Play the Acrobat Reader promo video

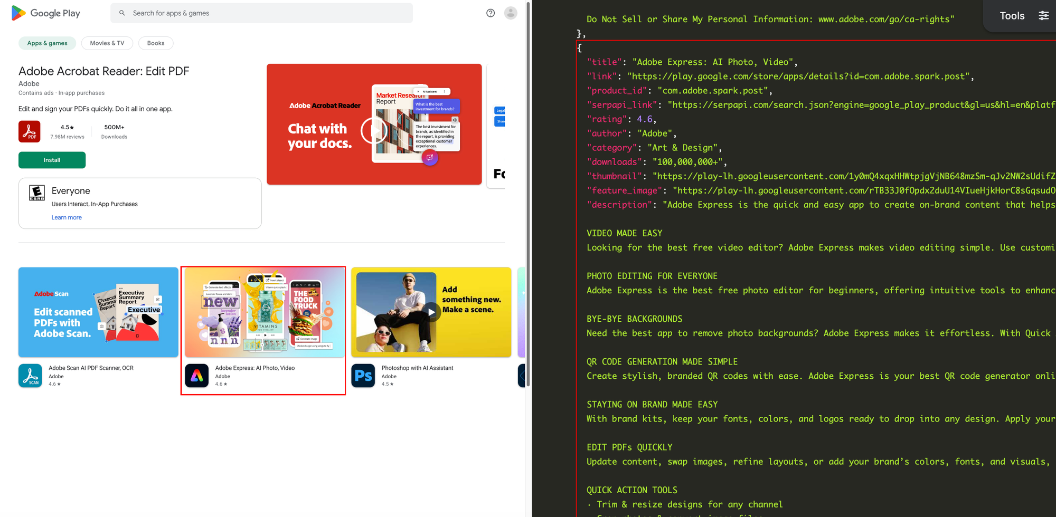374,130
